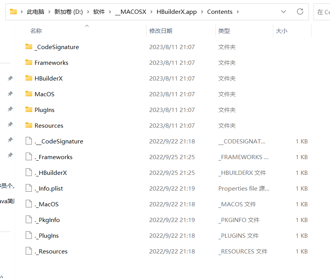The image size is (330, 278).
Task: Click the ._Resources file icon
Action: point(29,251)
